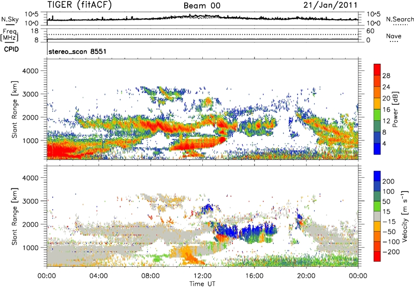Click the "16" value on the Power scale
Image resolution: width=414 pixels, height=287 pixels.
[386, 110]
